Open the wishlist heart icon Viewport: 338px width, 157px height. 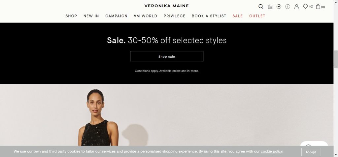point(305,7)
